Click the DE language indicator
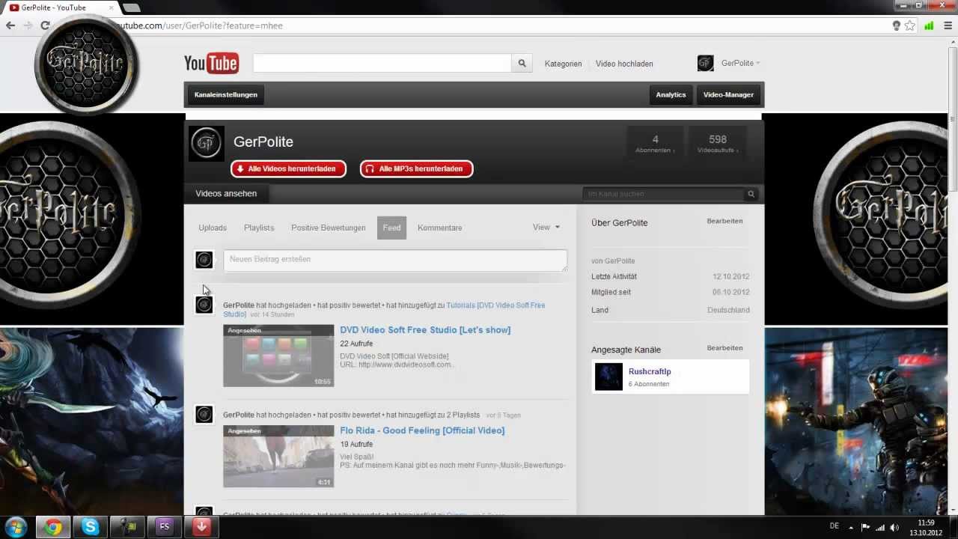The width and height of the screenshot is (958, 539). click(835, 526)
